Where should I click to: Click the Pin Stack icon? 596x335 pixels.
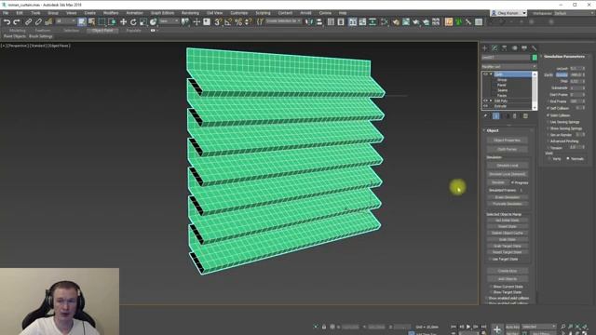click(x=486, y=115)
